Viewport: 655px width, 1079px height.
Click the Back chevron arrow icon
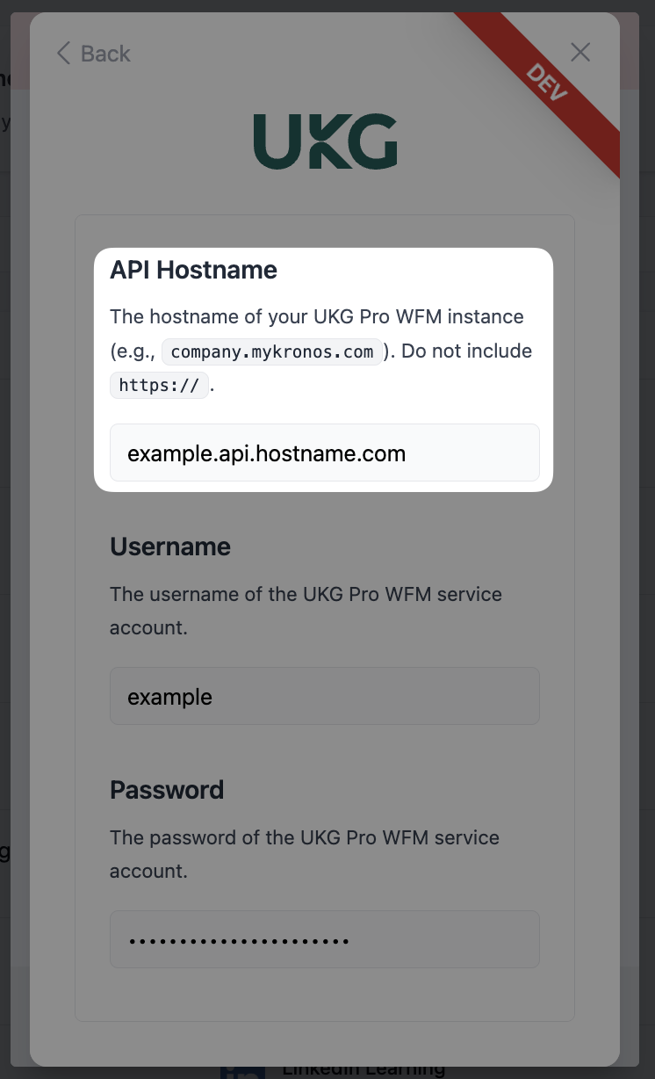[63, 54]
